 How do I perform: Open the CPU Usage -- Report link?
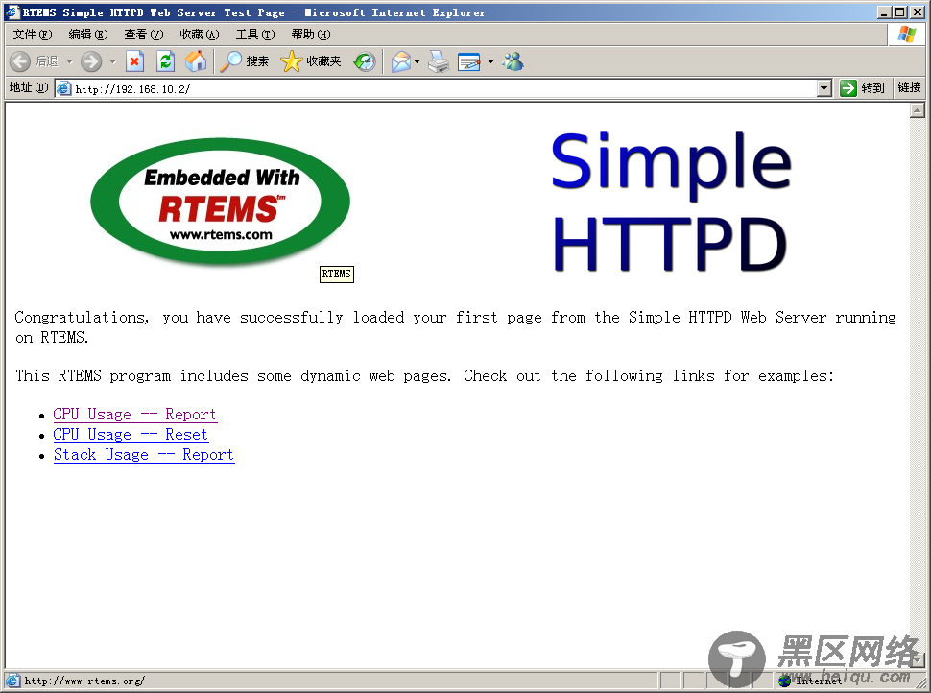click(134, 415)
